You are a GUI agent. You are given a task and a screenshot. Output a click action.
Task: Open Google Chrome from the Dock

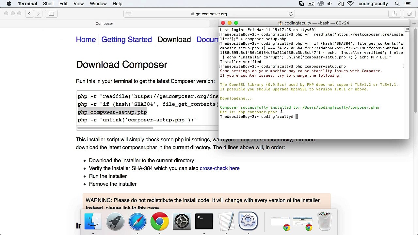(160, 222)
